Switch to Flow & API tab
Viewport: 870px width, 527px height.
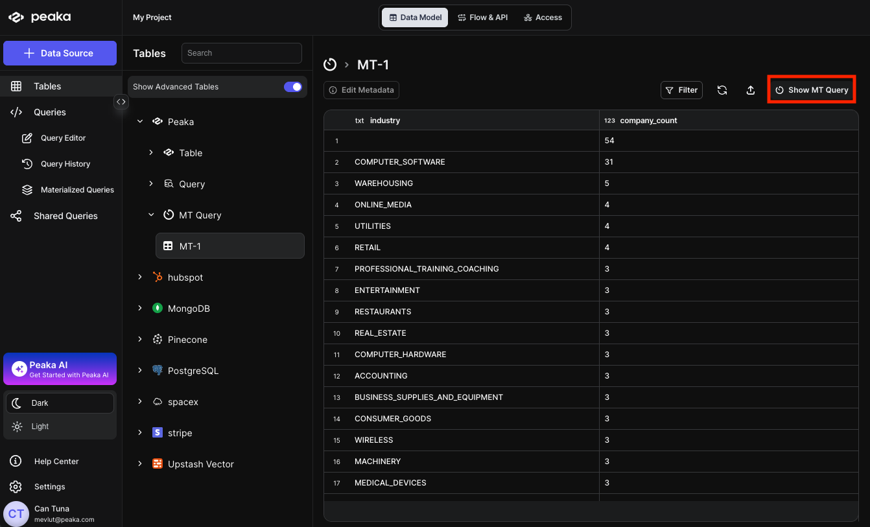click(x=482, y=18)
